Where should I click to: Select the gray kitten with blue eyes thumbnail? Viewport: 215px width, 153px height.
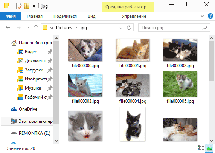pyautogui.click(x=85, y=126)
